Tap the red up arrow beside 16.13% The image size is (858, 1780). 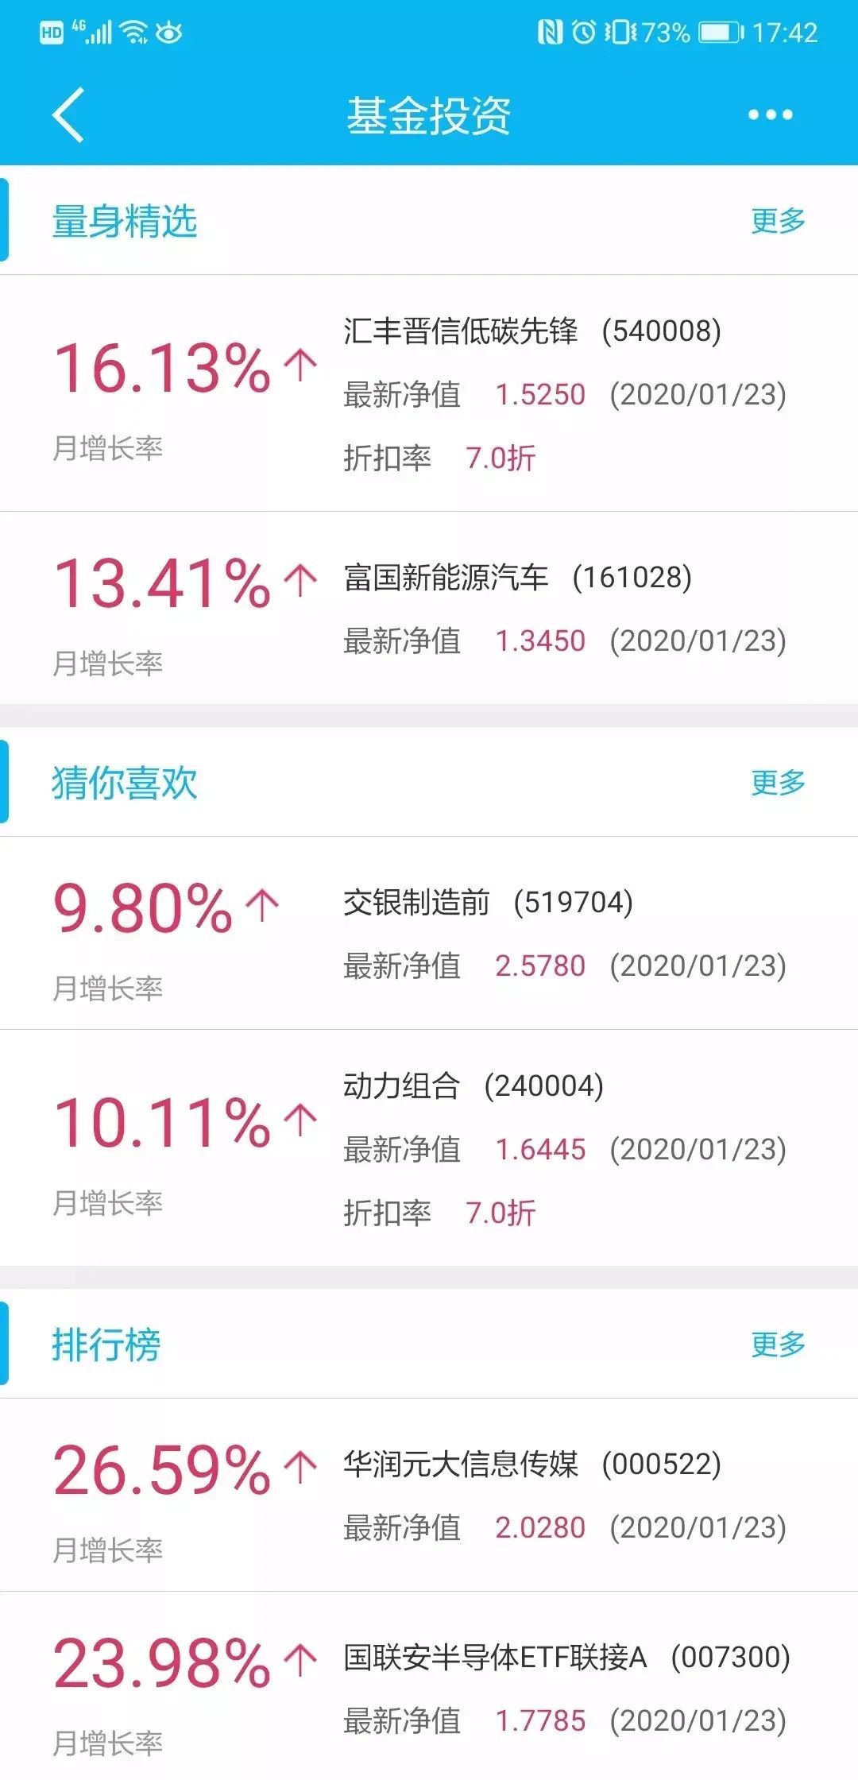click(x=300, y=364)
